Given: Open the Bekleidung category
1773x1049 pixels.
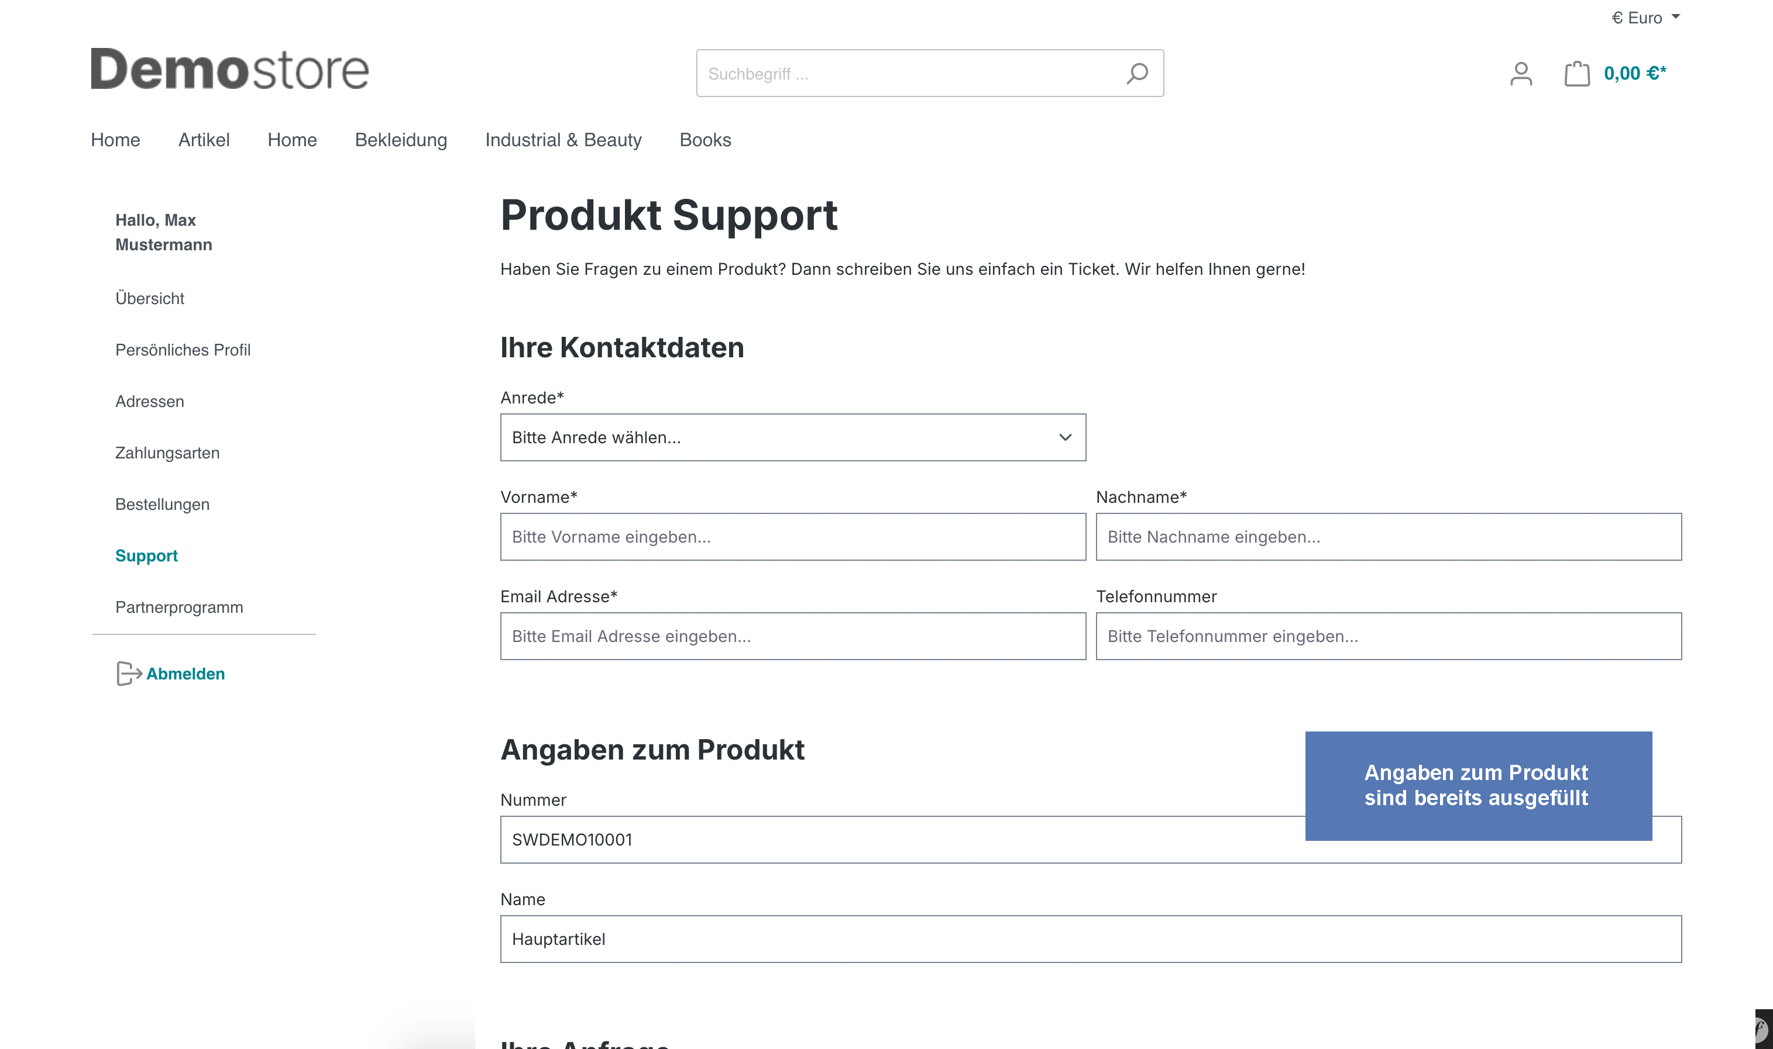Looking at the screenshot, I should pyautogui.click(x=401, y=140).
